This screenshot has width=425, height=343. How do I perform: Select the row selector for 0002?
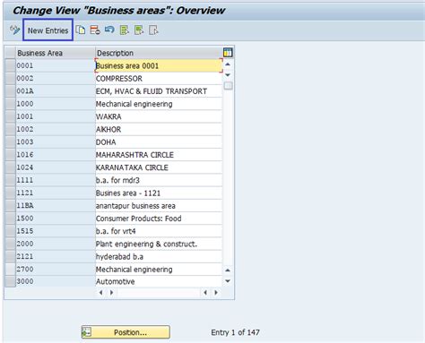coord(10,78)
